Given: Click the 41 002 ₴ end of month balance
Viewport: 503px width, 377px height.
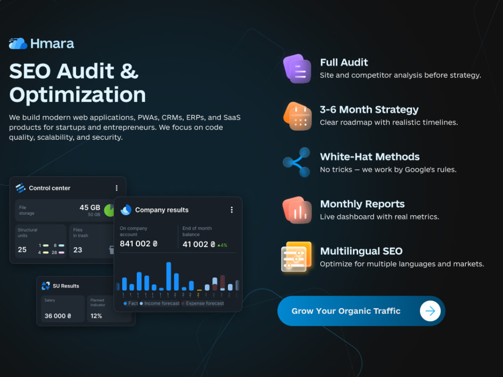Looking at the screenshot, I should 199,244.
